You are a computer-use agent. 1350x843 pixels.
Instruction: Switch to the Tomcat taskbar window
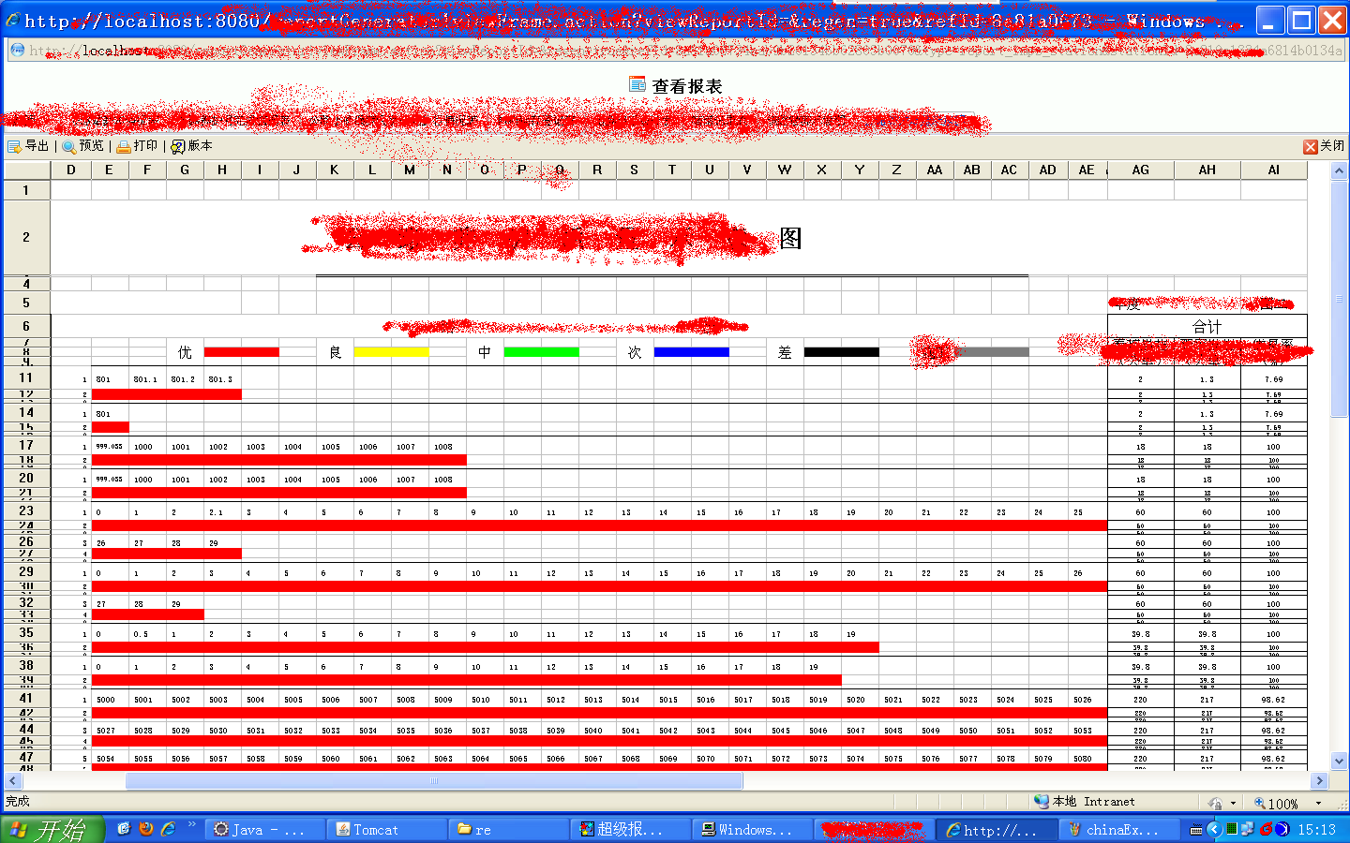pyautogui.click(x=387, y=830)
